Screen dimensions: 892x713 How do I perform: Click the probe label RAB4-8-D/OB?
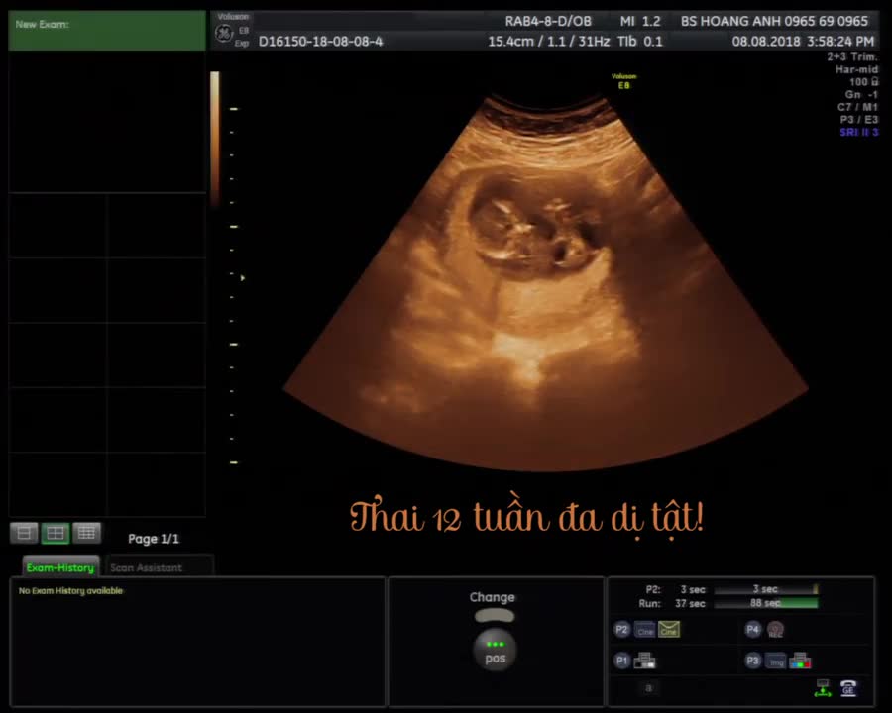point(548,21)
